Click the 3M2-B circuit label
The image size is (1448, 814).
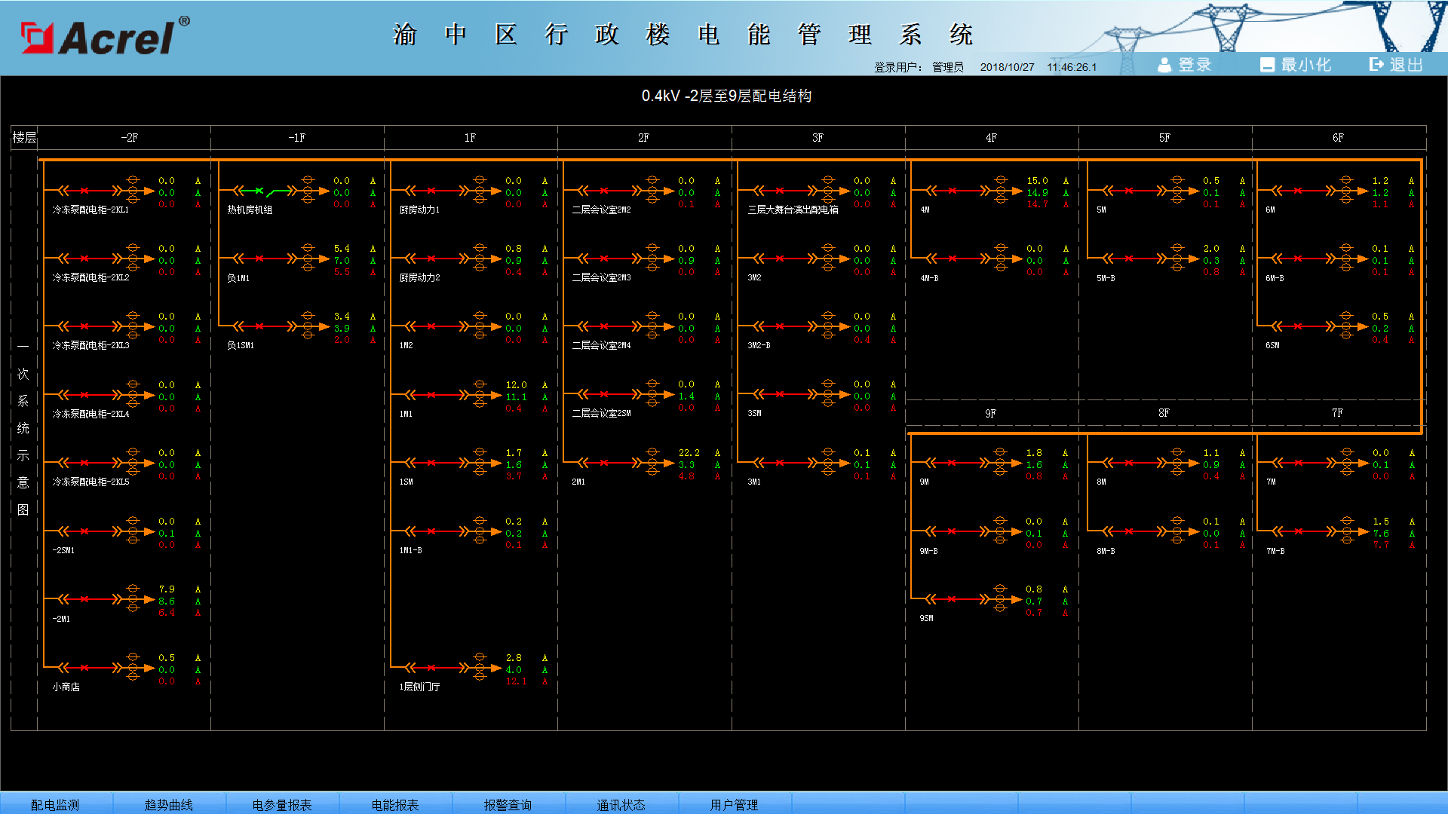point(759,346)
